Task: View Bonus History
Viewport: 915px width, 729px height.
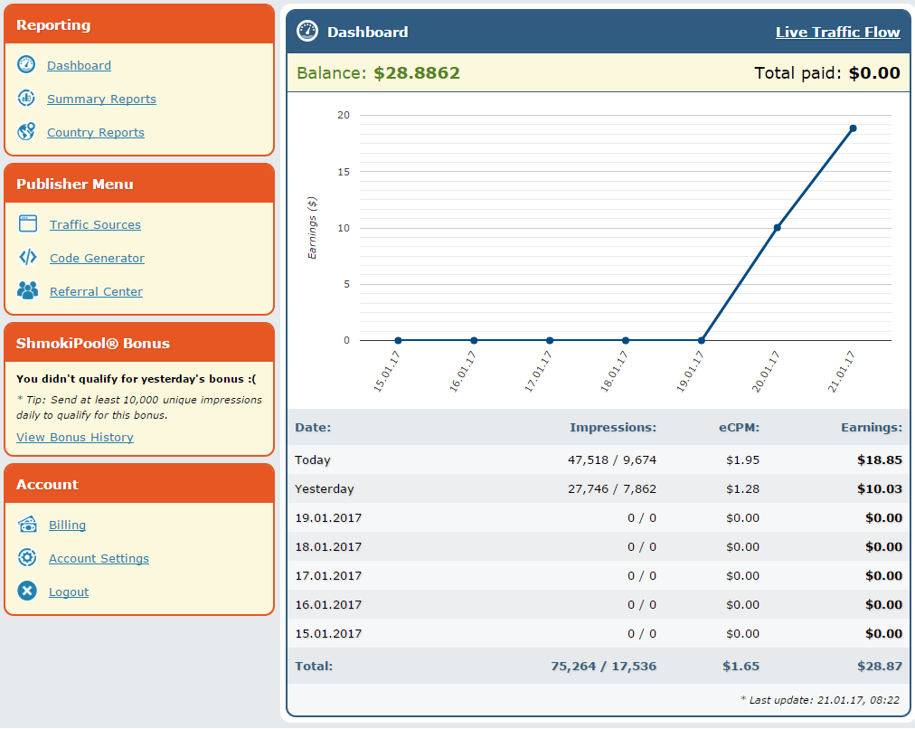Action: click(75, 437)
